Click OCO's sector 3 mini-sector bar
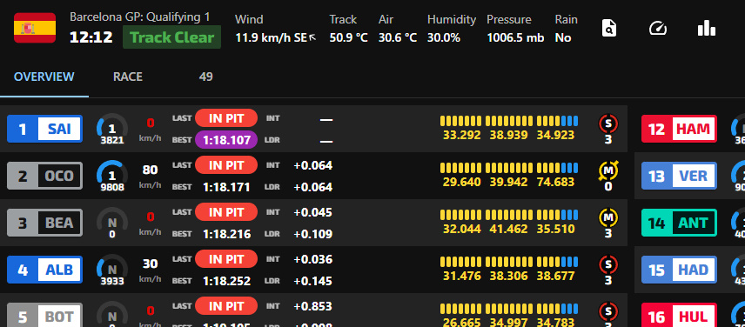745x327 pixels. pos(557,168)
